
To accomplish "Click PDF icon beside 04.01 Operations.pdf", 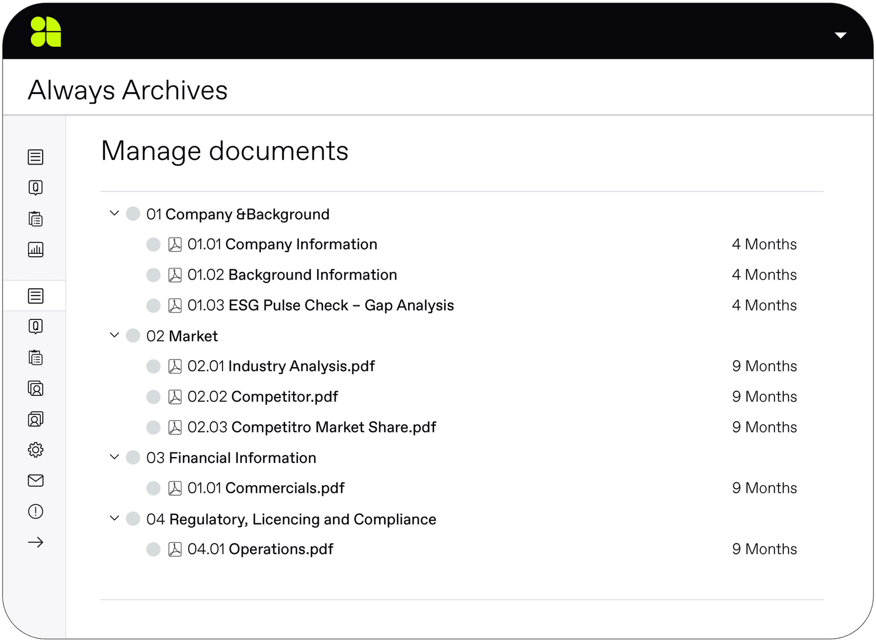I will 175,549.
